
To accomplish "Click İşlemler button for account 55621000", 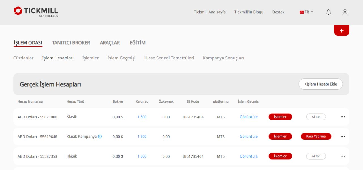I will [280, 117].
